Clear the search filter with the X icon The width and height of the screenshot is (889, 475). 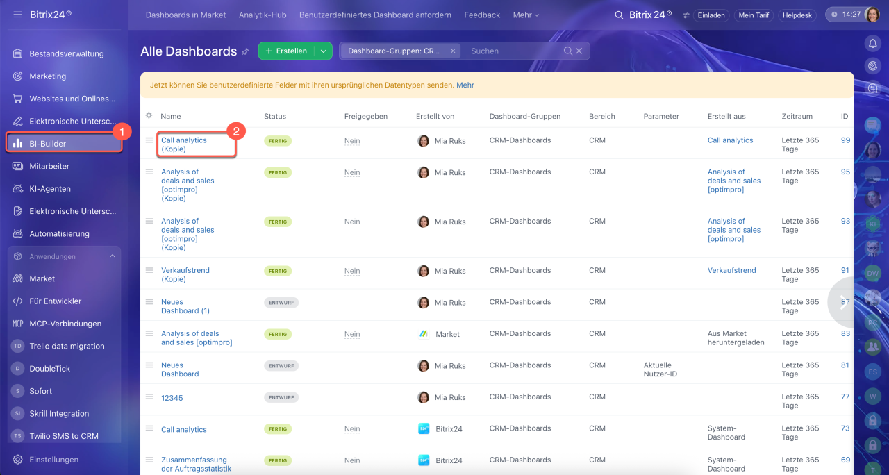(579, 51)
